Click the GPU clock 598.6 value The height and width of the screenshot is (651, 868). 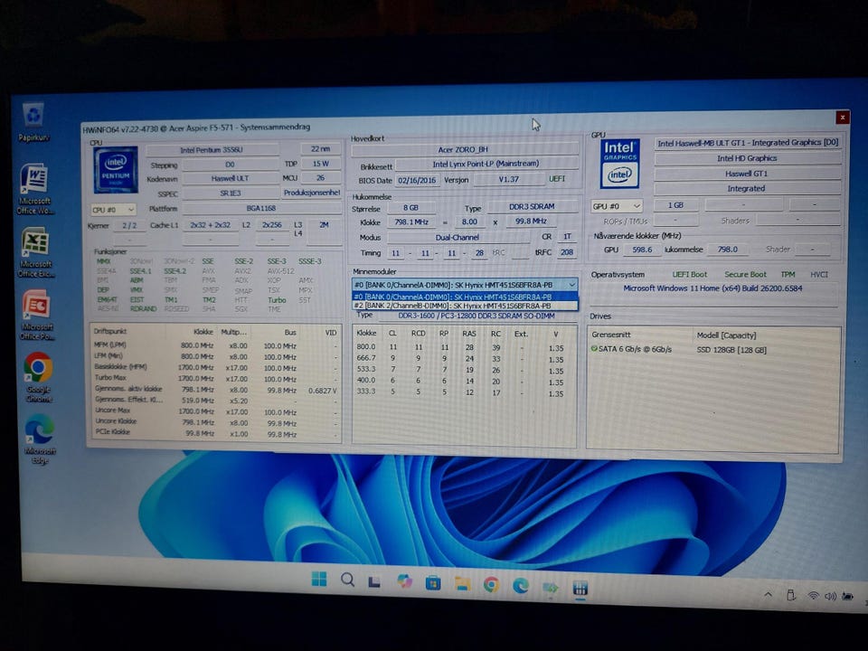coord(642,250)
